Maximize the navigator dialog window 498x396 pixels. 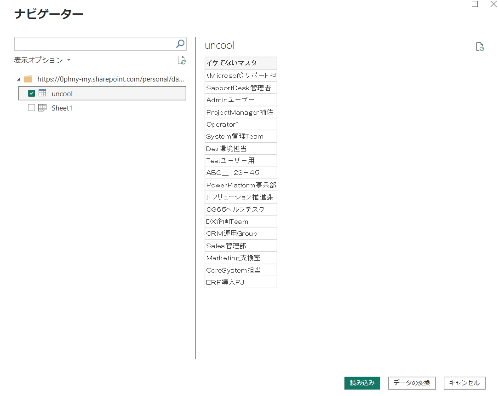tap(475, 4)
